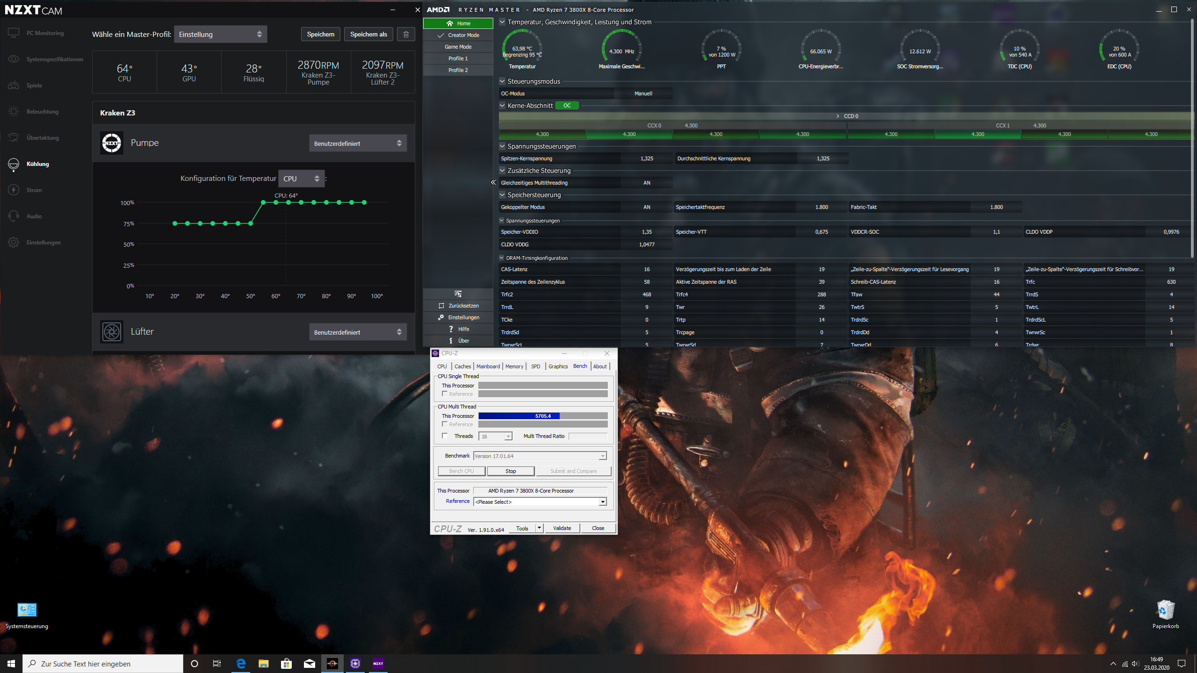Click the Spiele gamepad icon
Screen dimensions: 1197x673
(x=14, y=85)
